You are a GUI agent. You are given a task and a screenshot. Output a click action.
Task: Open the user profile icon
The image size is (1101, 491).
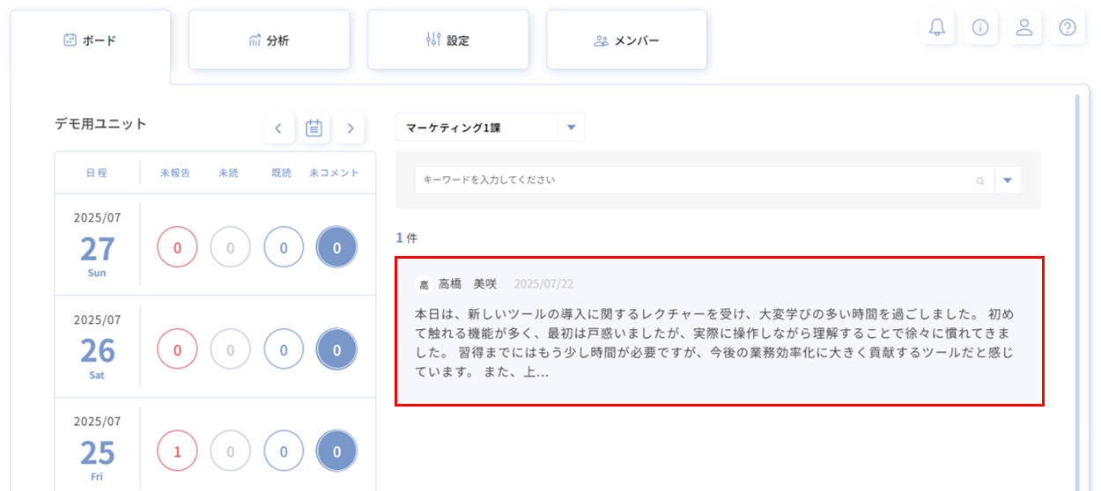click(x=1023, y=27)
